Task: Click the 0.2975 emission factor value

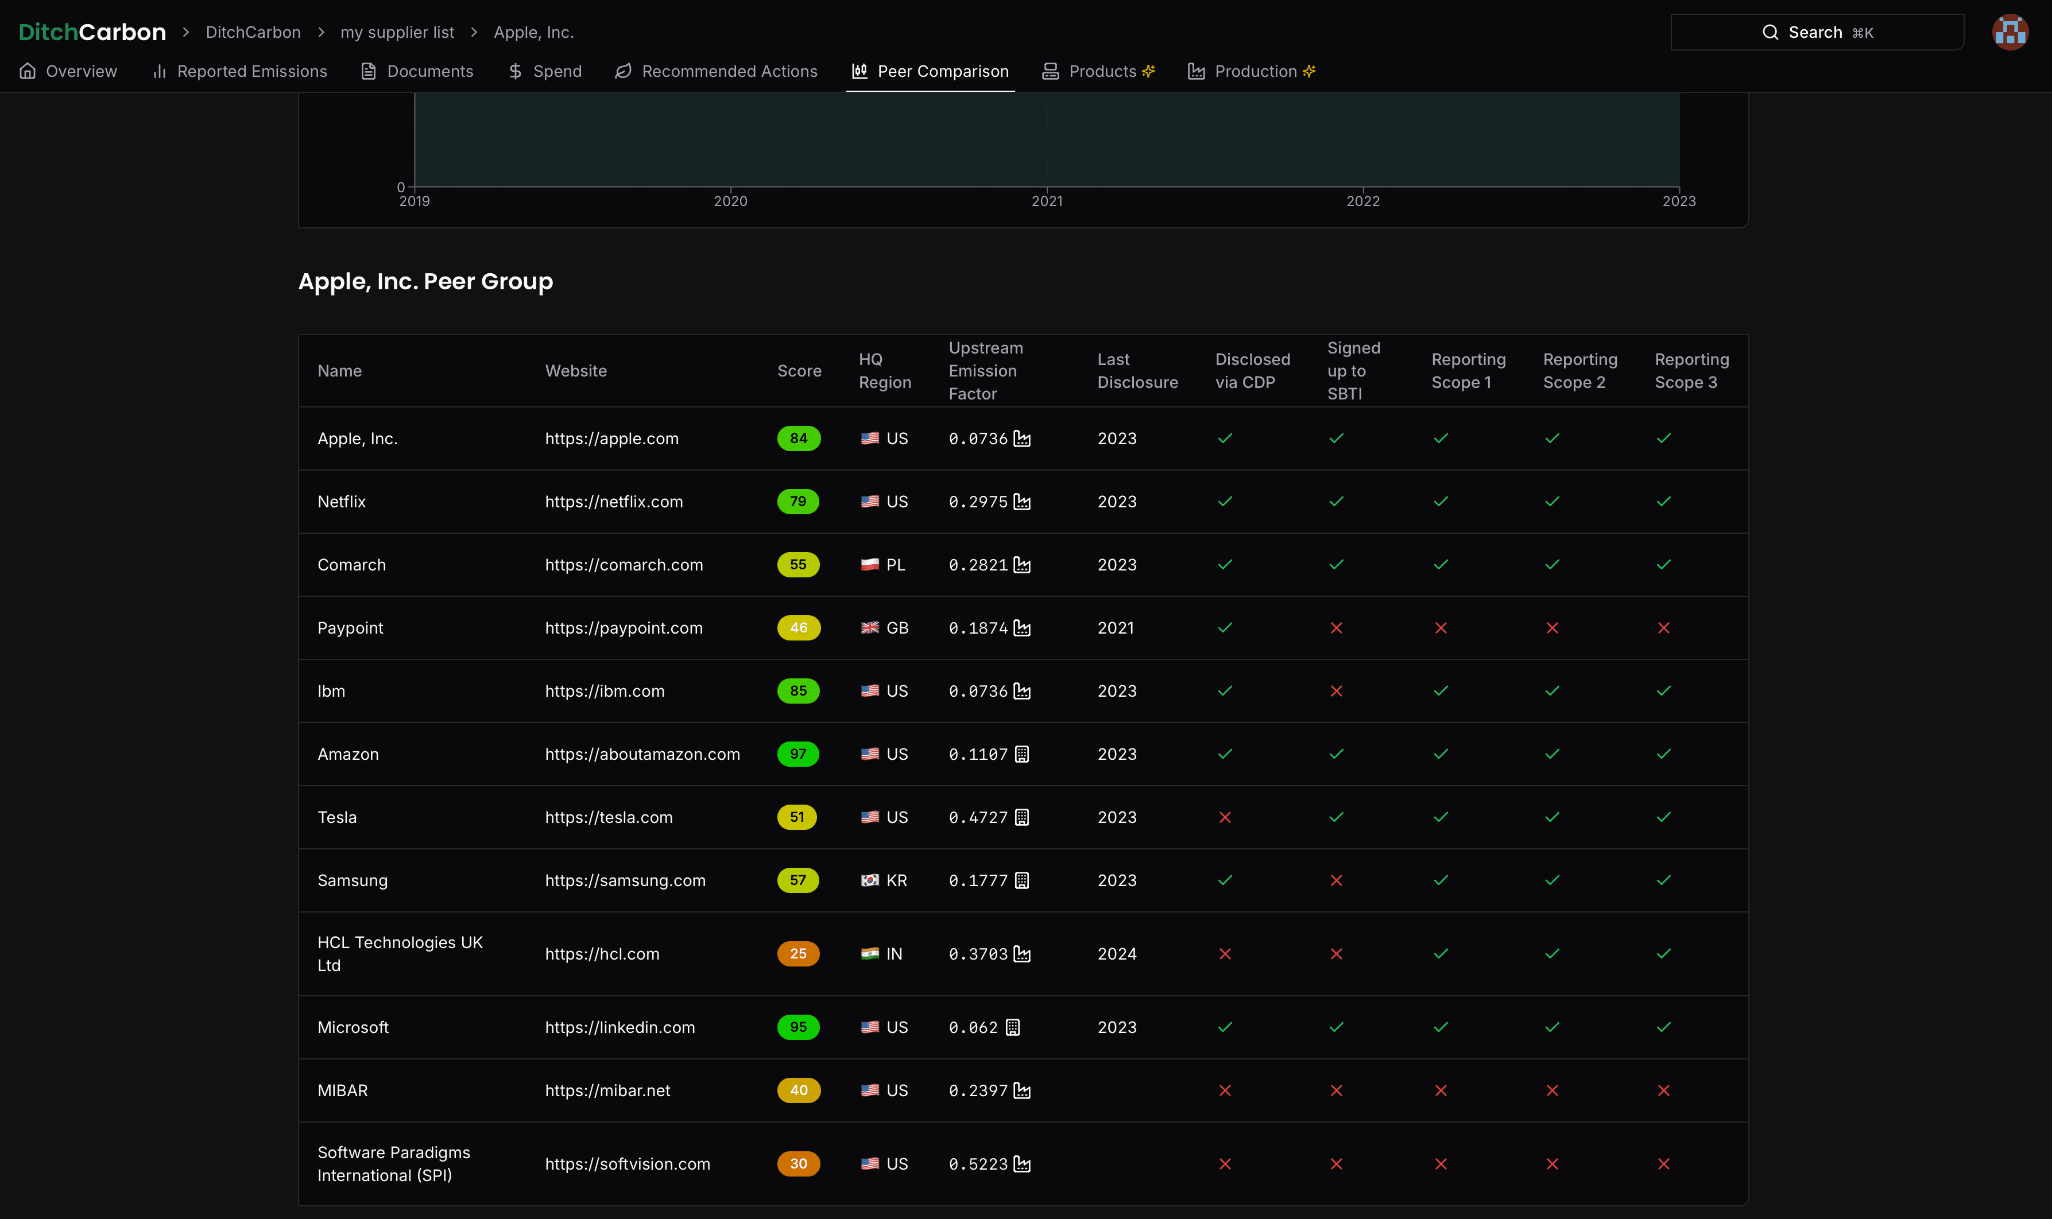Action: point(978,502)
